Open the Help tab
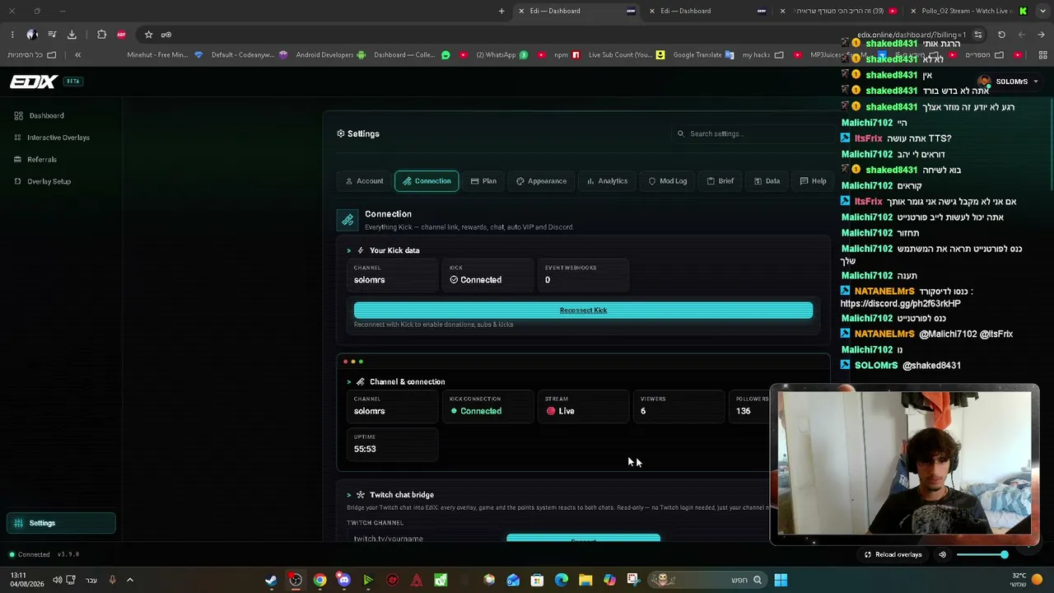1054x593 pixels. [x=814, y=181]
